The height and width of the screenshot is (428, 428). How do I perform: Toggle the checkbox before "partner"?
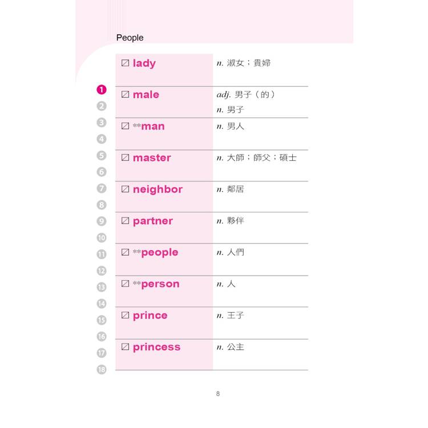126,221
